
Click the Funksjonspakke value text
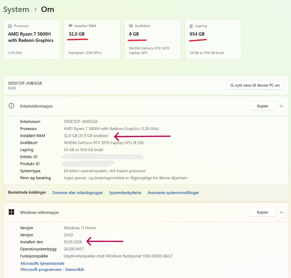pos(118,256)
